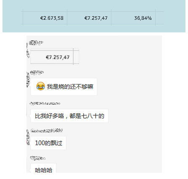Viewport: 188px width, 179px height.
Task: Open the €7.257,47 image in chat
Action: (x=55, y=56)
